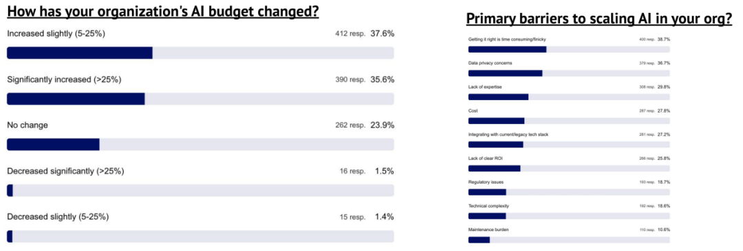Click the 'No change' result bar
The image size is (743, 251).
[x=200, y=145]
